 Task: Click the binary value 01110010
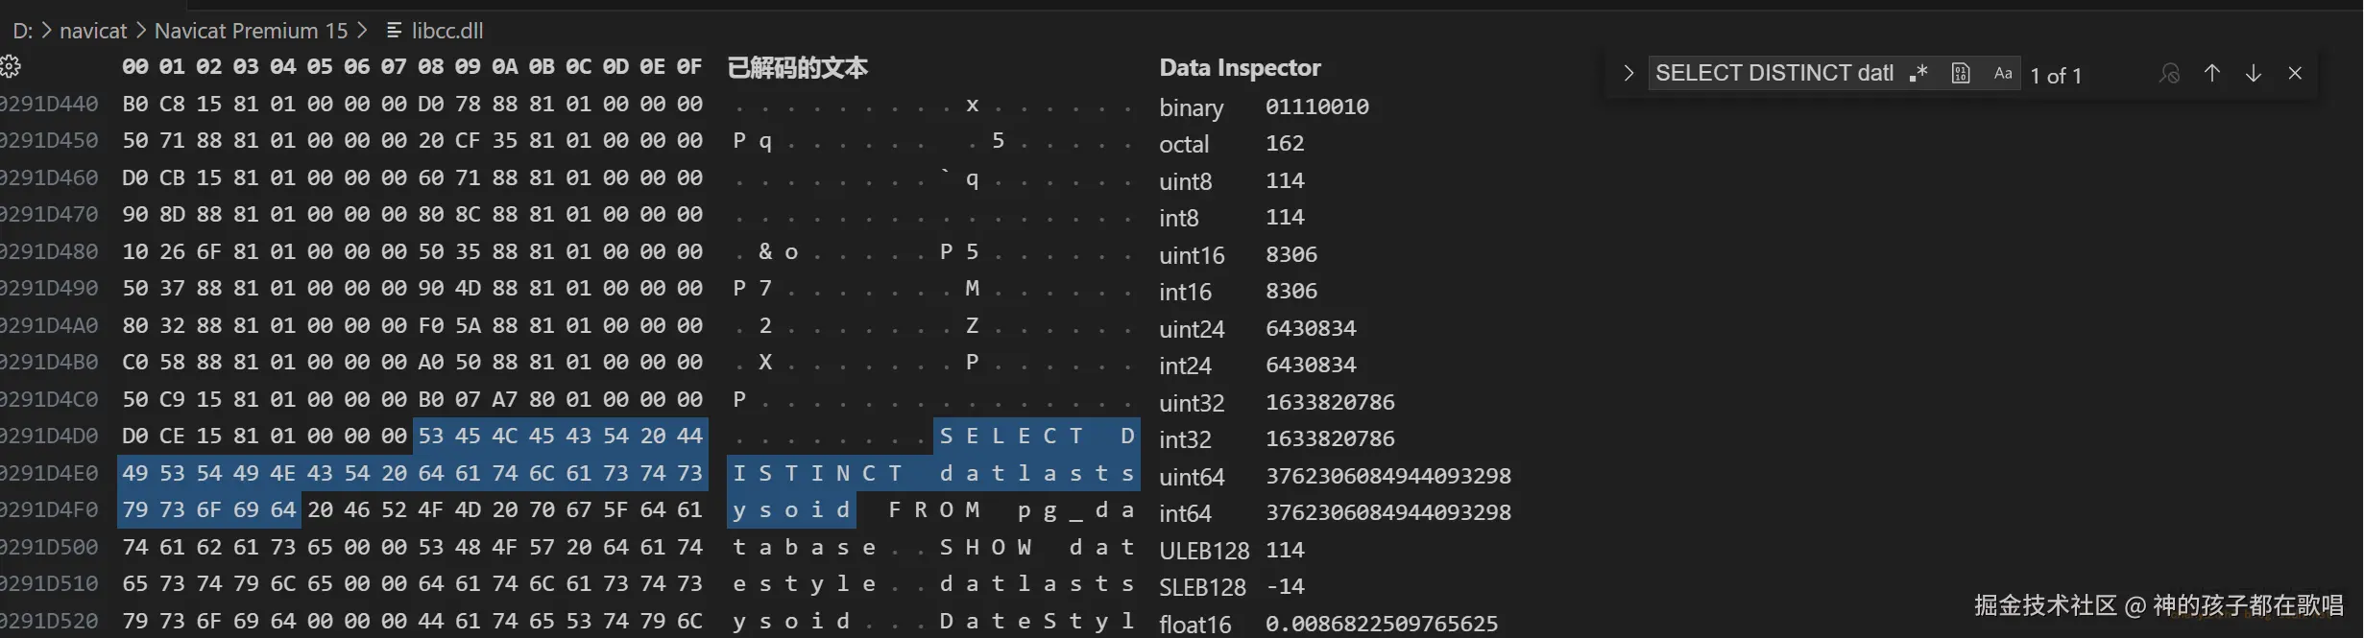(1316, 106)
